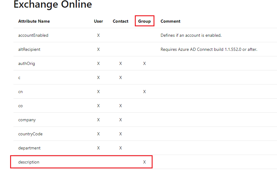Click the description attribute name
This screenshot has width=277, height=173.
(x=28, y=162)
